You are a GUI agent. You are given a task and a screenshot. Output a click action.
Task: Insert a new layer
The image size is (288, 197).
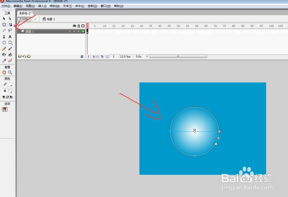tap(20, 56)
